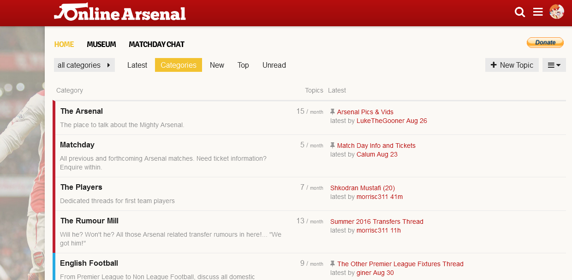The image size is (572, 280).
Task: Open the list options dropdown near New Topic
Action: tap(554, 65)
